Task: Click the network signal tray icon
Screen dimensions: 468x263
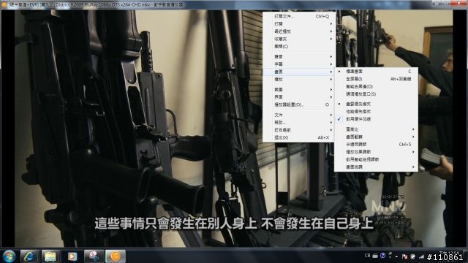Action: [421, 256]
